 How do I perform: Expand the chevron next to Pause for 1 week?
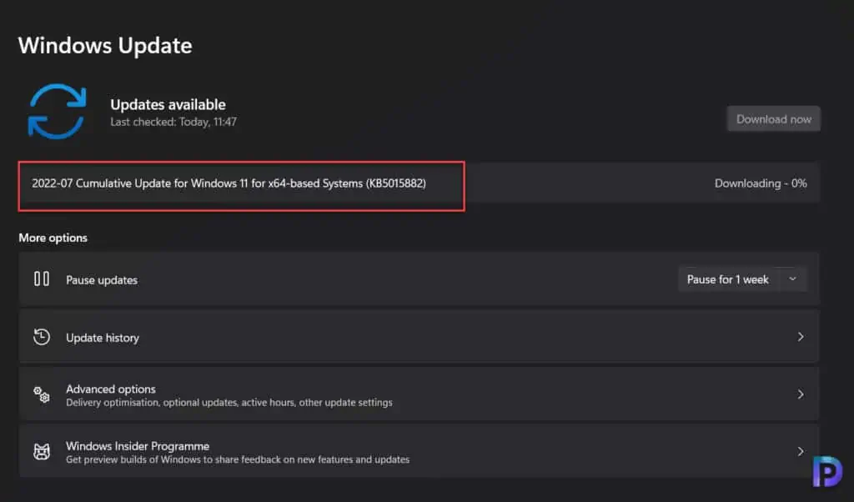click(793, 279)
